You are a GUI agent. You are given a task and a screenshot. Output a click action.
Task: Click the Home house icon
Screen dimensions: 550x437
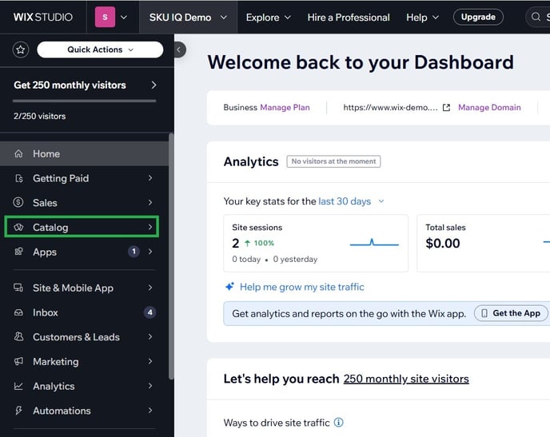[18, 153]
